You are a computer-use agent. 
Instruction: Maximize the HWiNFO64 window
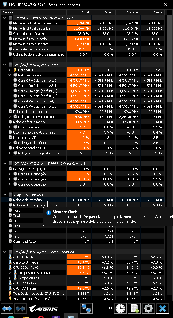152,5
